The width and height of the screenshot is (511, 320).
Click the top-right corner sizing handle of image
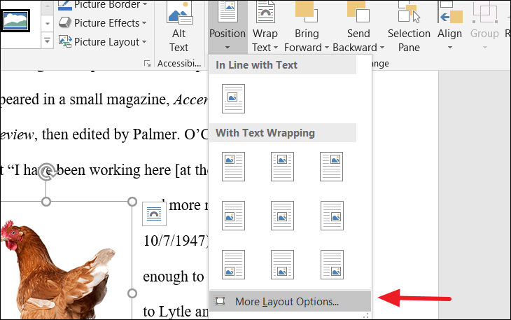[x=132, y=202]
